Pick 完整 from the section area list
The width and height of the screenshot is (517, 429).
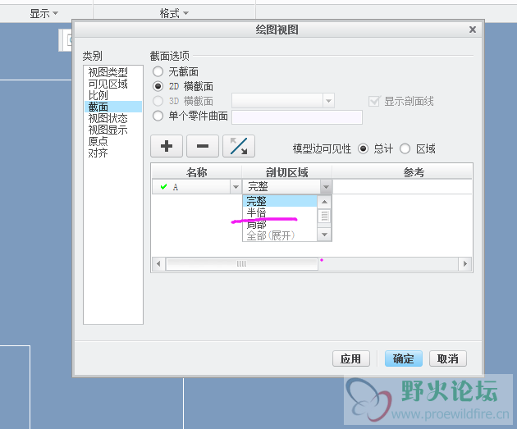coord(280,201)
